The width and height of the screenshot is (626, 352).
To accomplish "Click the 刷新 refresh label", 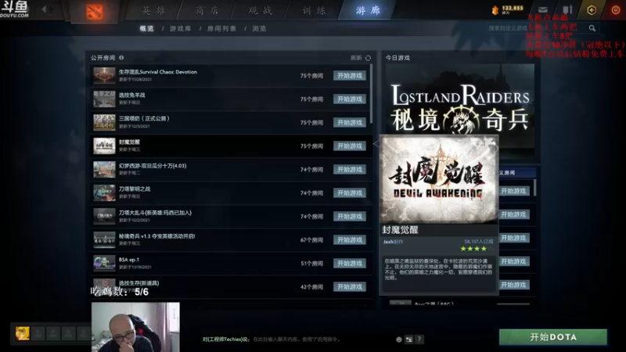I will pos(356,58).
